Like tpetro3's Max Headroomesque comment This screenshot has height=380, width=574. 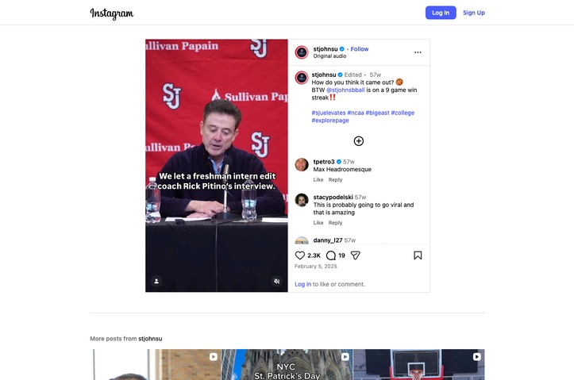coord(318,179)
